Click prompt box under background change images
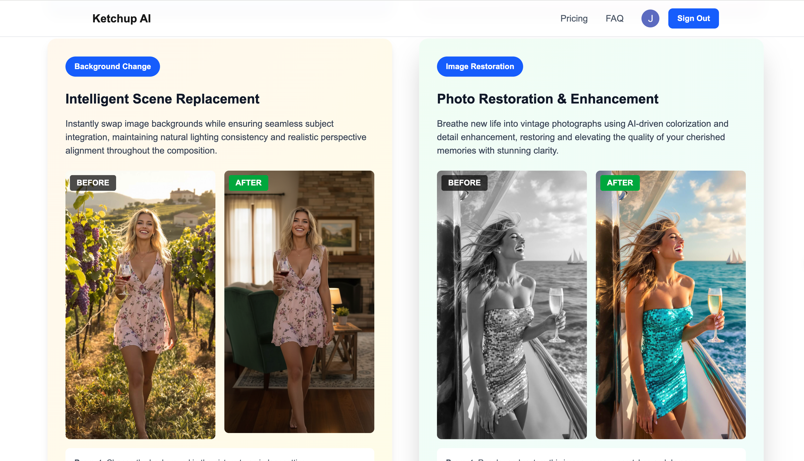 220,456
